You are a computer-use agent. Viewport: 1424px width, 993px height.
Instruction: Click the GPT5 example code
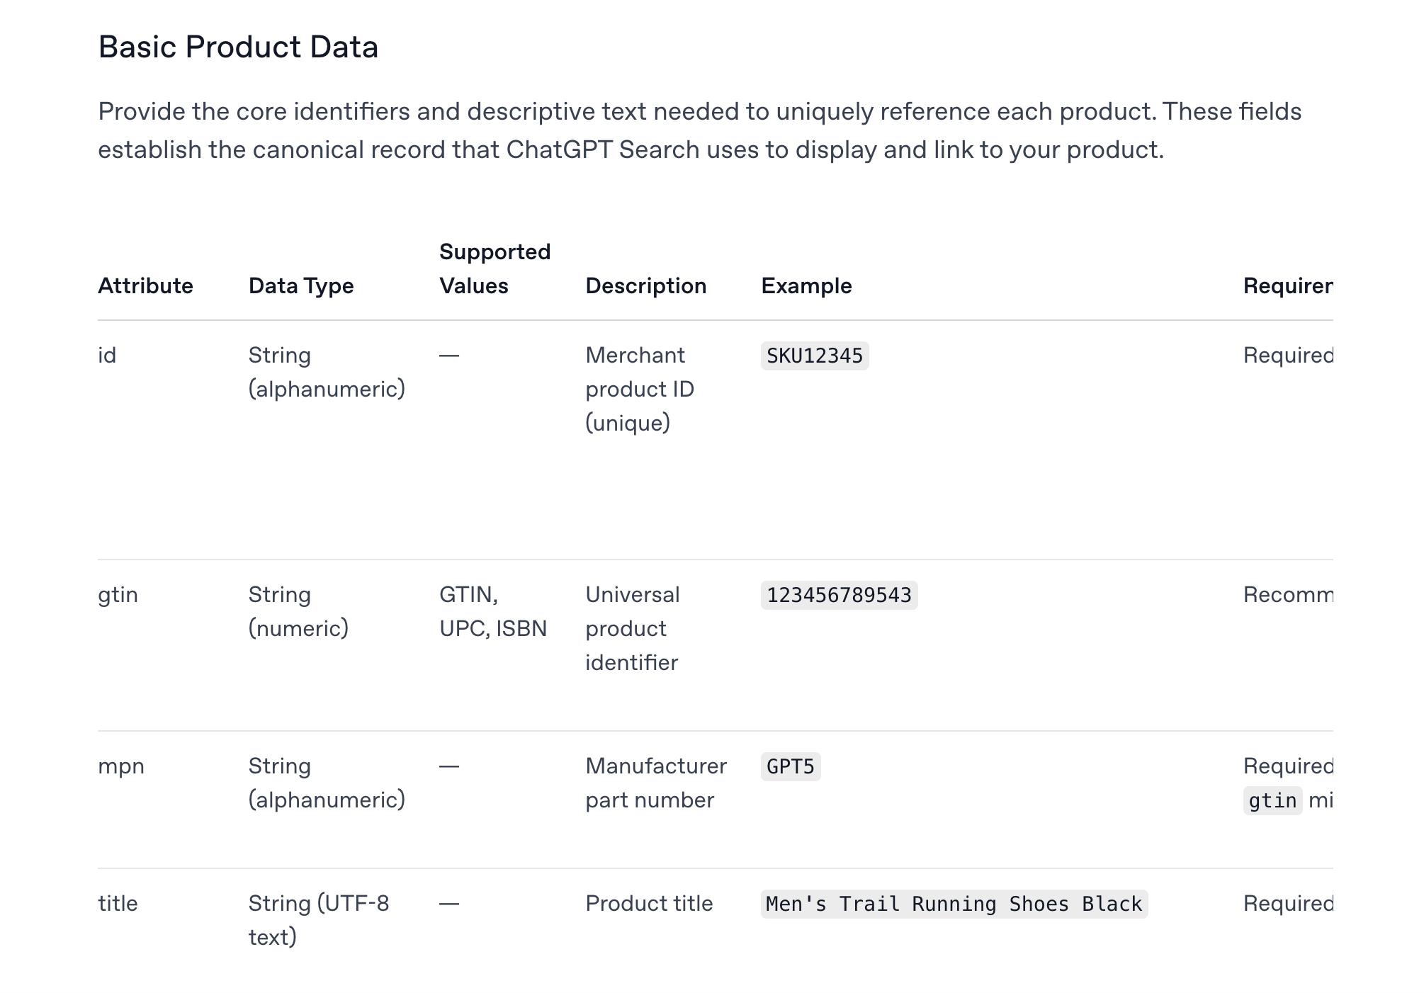pyautogui.click(x=791, y=766)
